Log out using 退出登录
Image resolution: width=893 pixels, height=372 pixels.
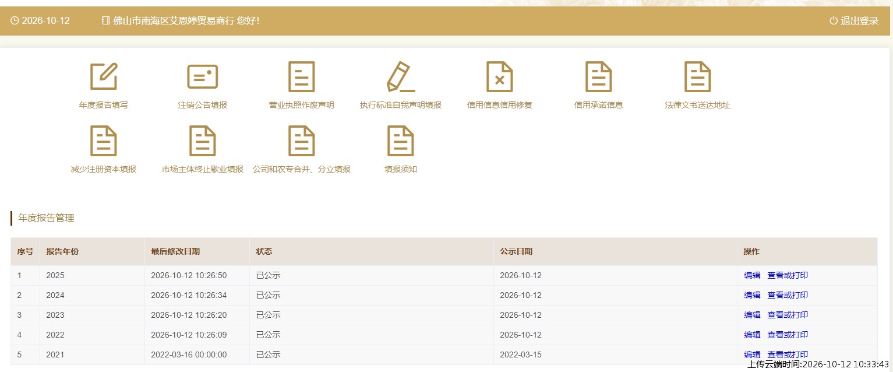854,21
